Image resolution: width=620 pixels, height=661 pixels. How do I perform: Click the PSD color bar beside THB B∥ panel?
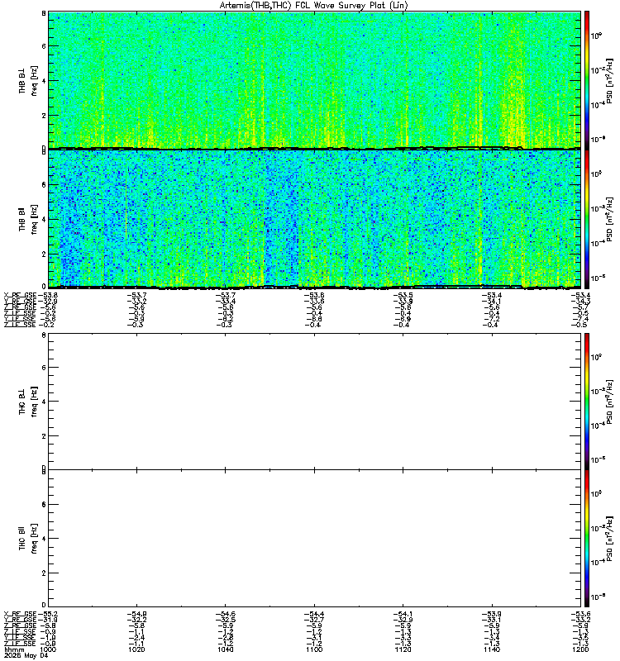[x=587, y=219]
